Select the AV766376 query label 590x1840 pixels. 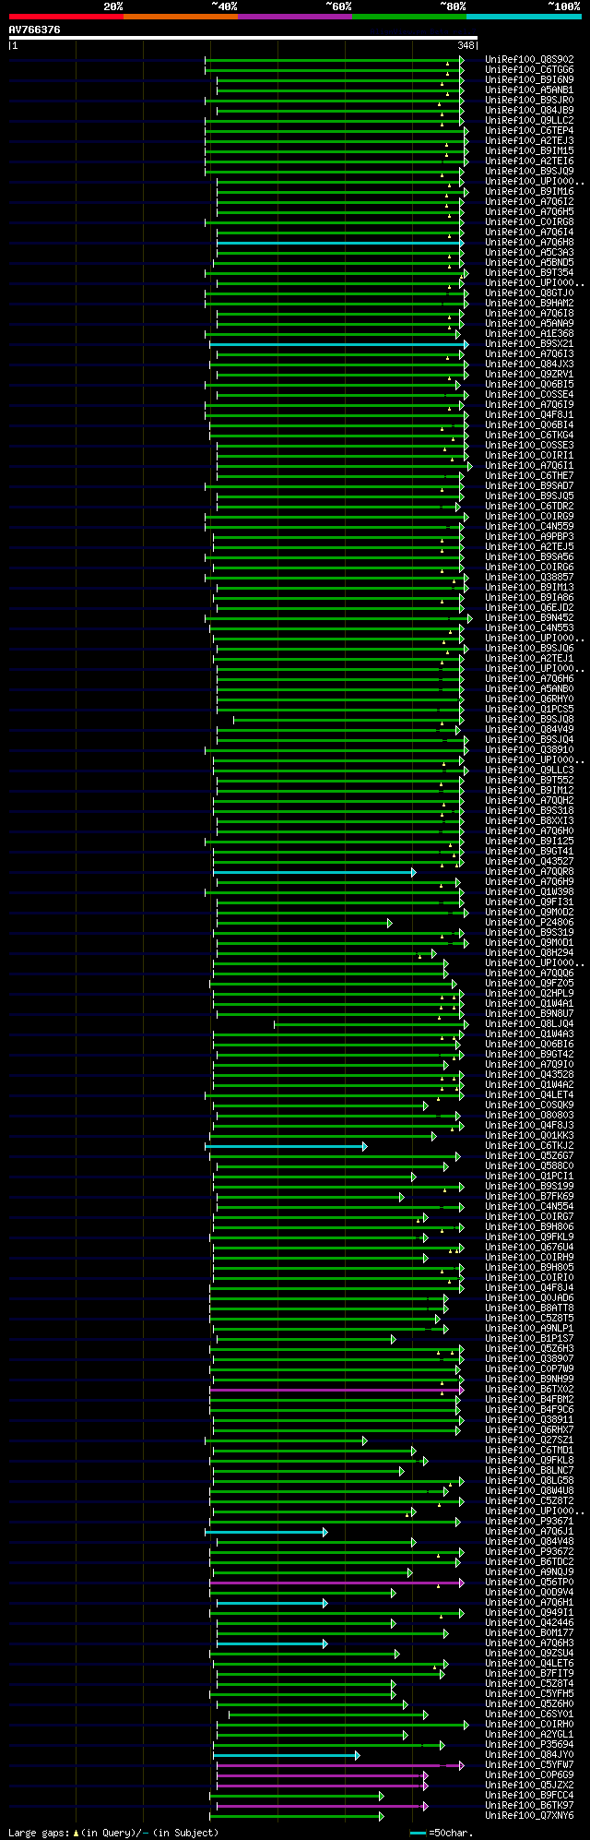tap(35, 30)
